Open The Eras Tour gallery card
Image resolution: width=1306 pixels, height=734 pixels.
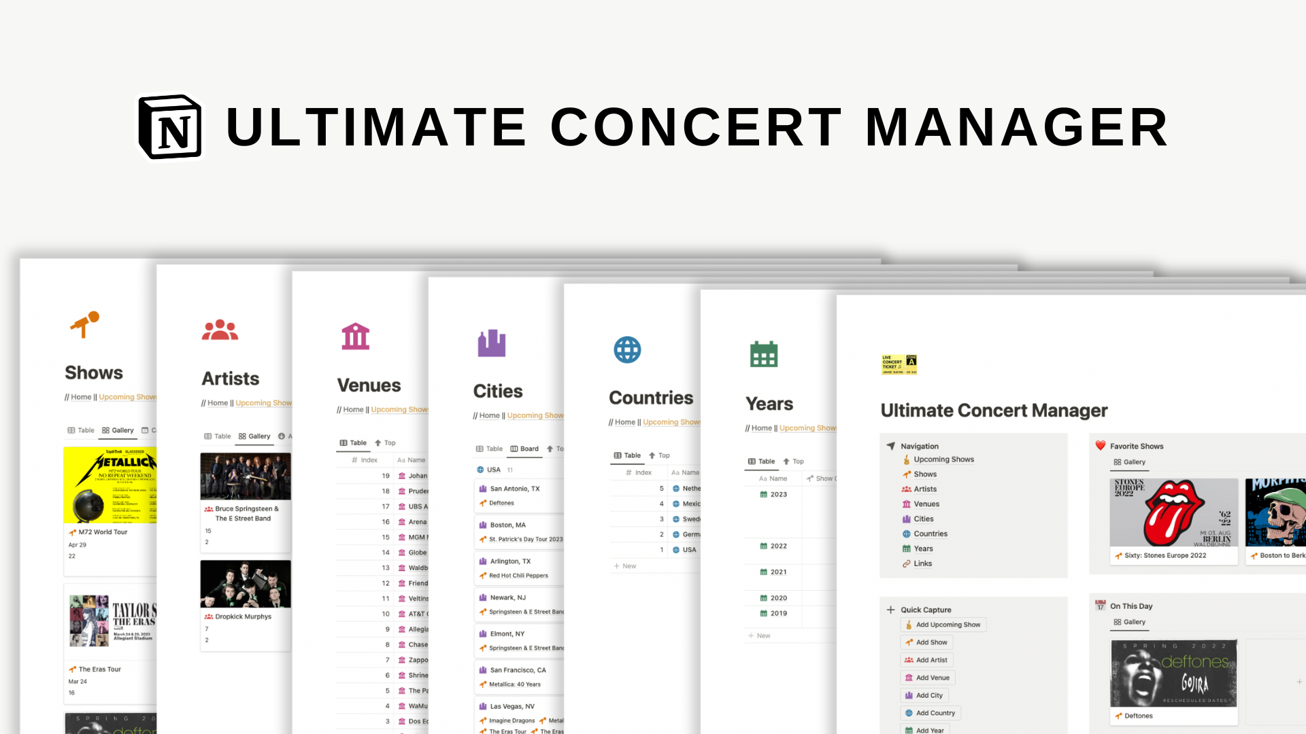pos(111,644)
